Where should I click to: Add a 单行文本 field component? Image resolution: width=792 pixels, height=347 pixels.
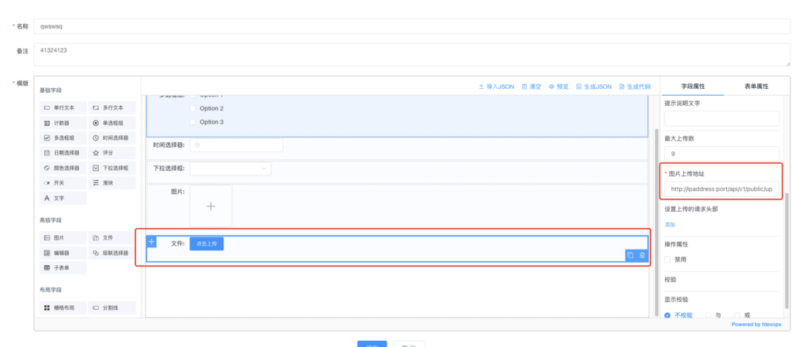click(x=63, y=108)
